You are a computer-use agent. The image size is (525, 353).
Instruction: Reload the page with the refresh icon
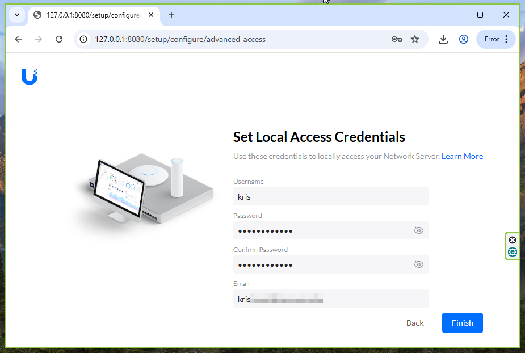(x=59, y=39)
